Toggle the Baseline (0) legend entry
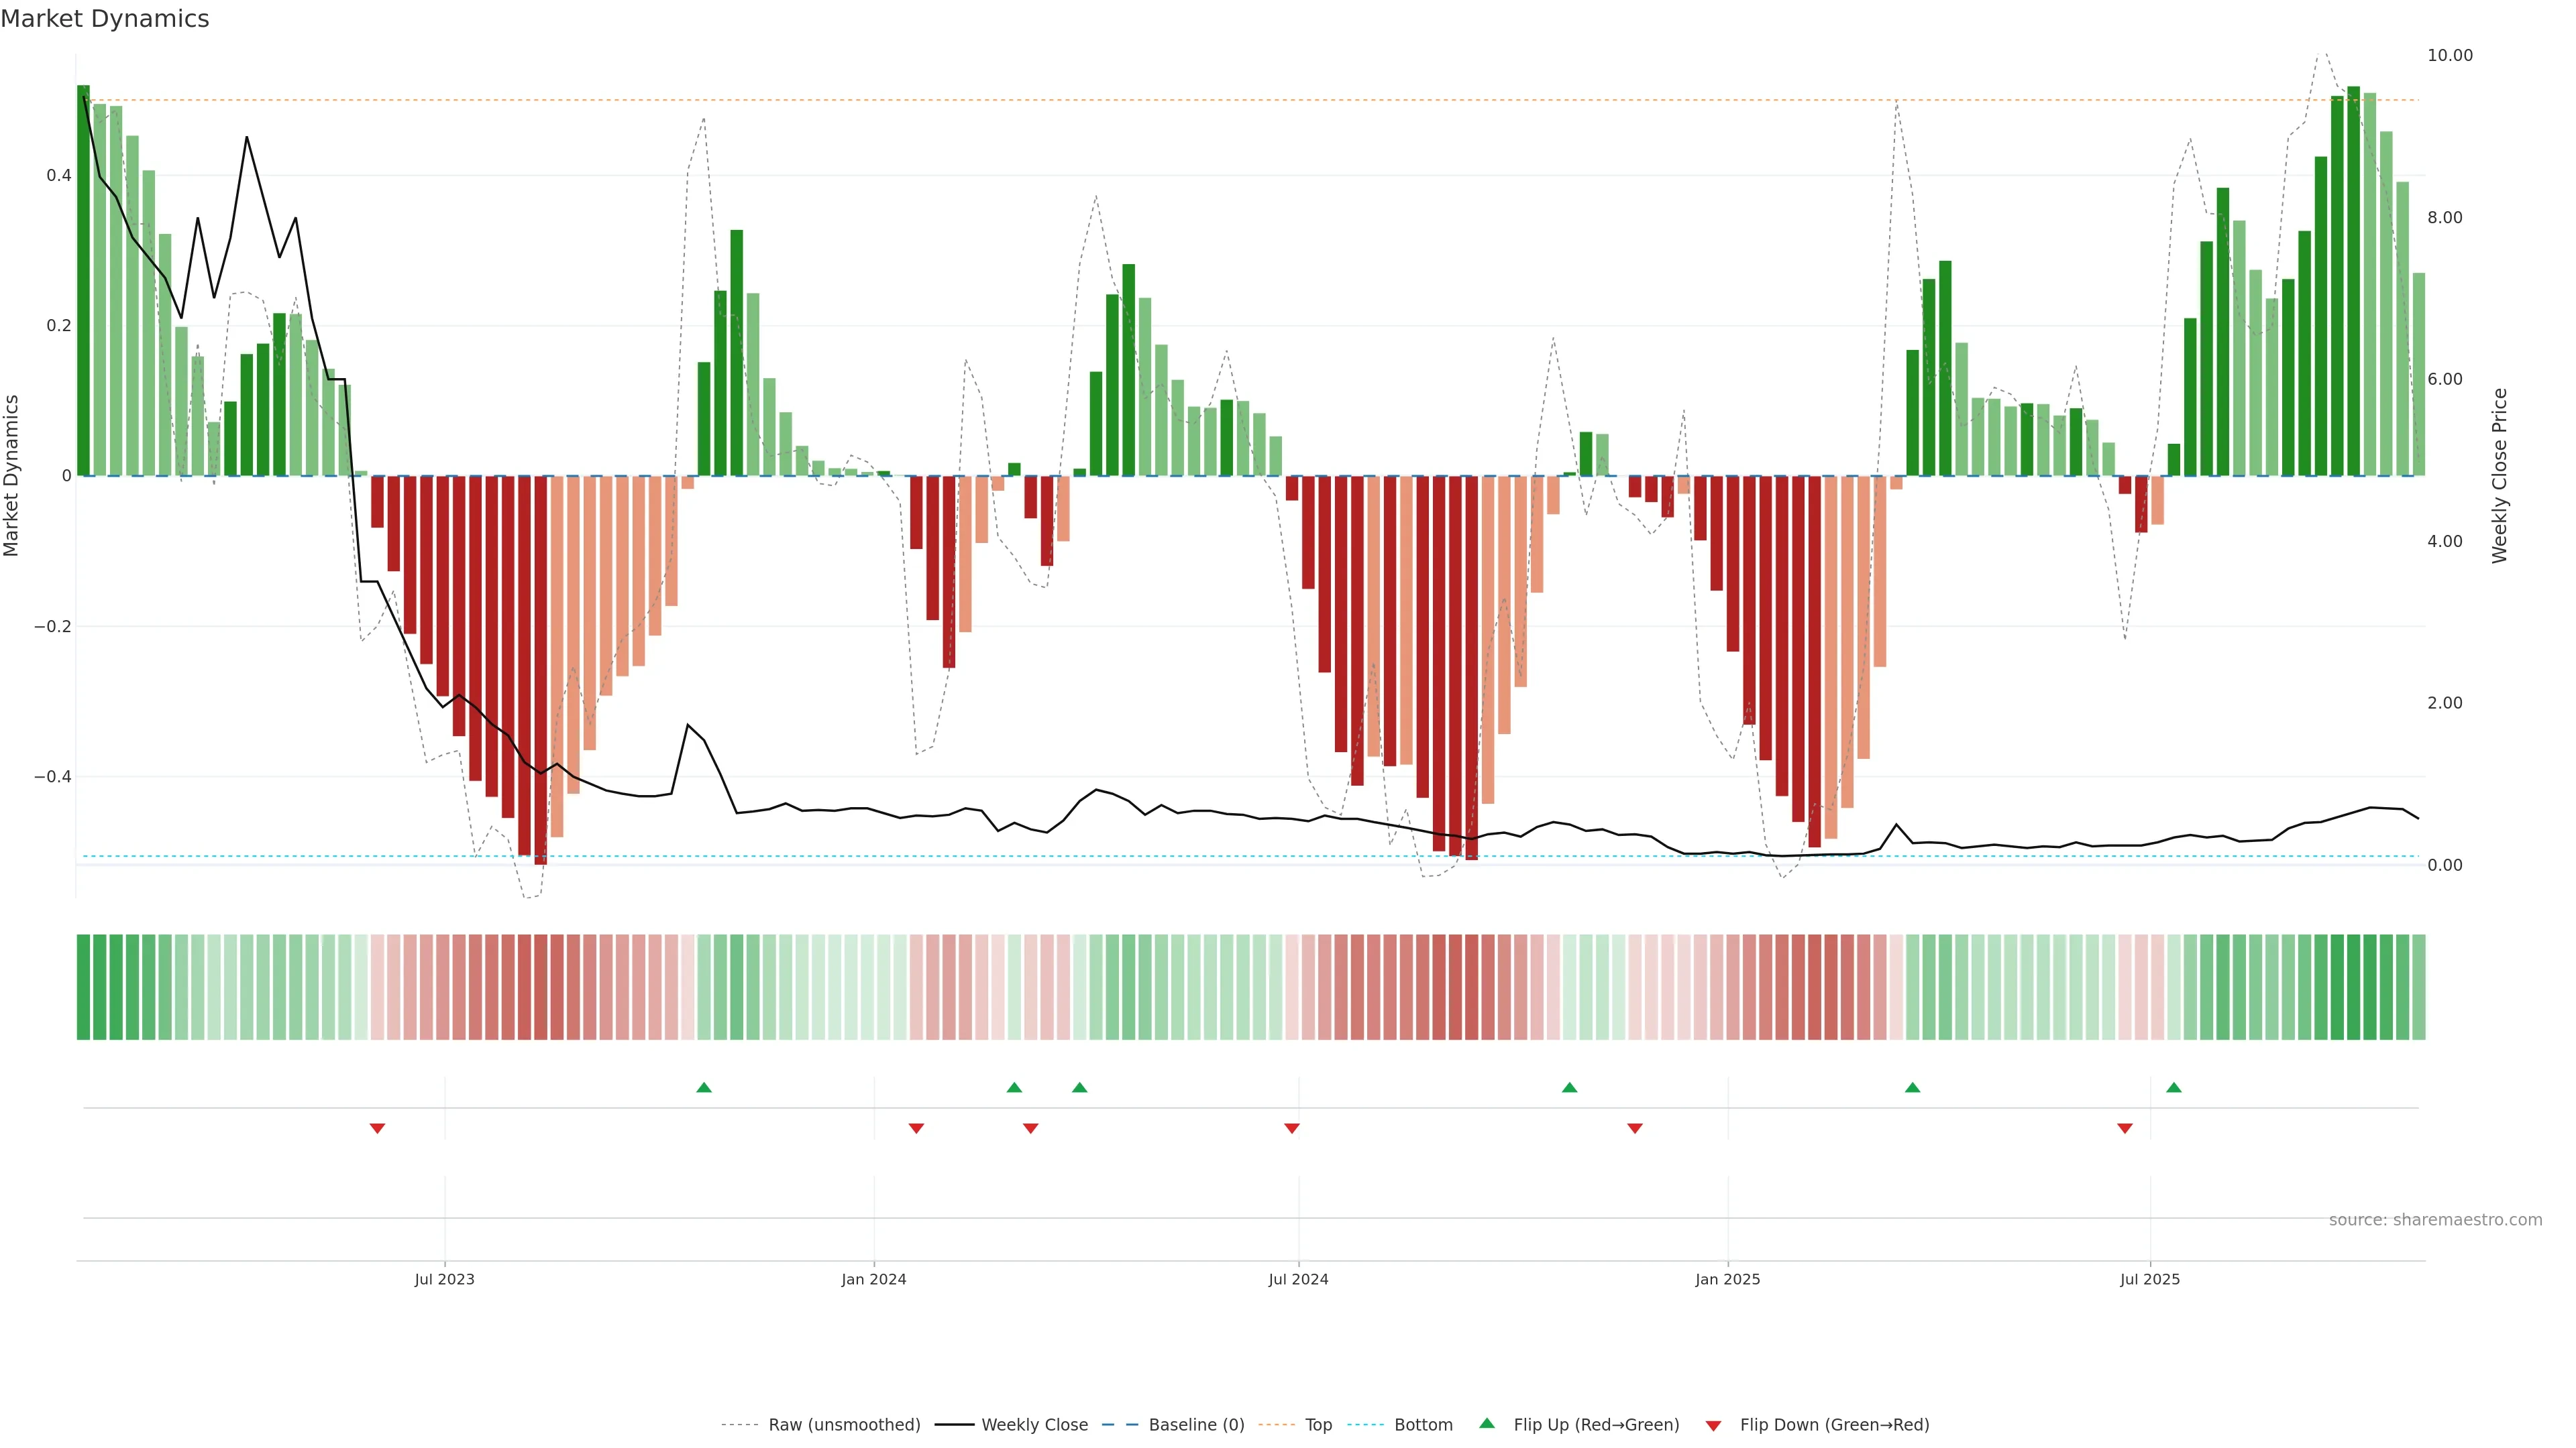 click(1196, 1425)
